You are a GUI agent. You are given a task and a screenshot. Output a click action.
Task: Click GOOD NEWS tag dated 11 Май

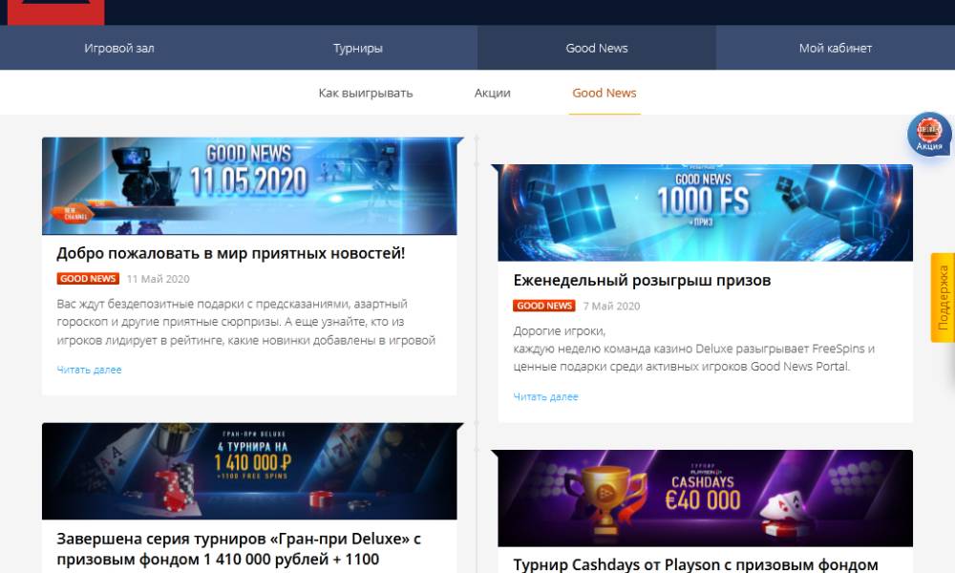pyautogui.click(x=88, y=278)
